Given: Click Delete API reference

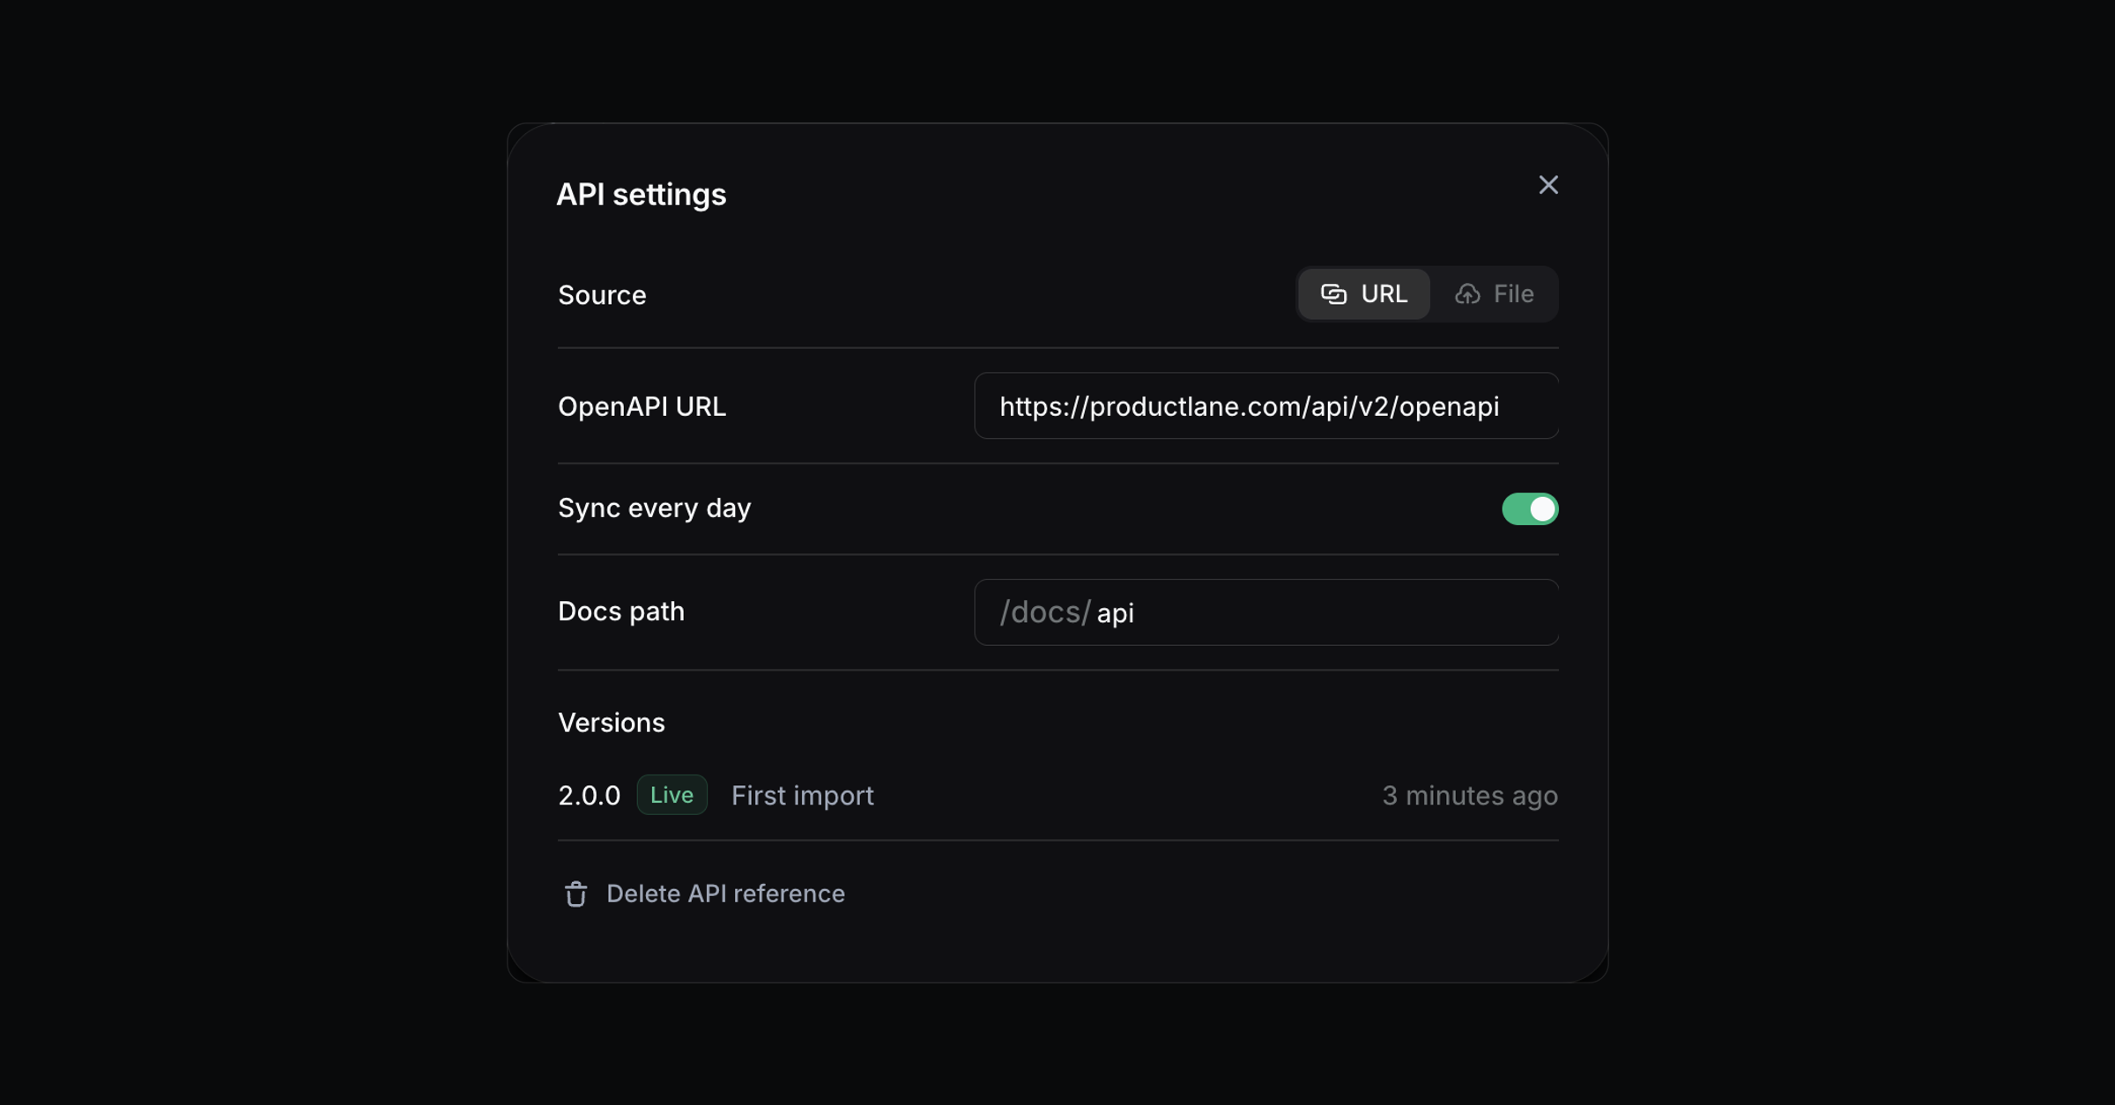Looking at the screenshot, I should (x=703, y=894).
